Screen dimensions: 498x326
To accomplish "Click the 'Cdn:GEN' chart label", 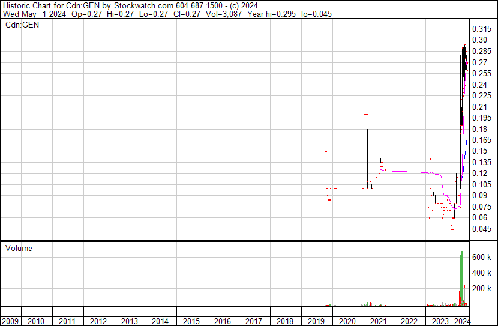I will point(22,25).
